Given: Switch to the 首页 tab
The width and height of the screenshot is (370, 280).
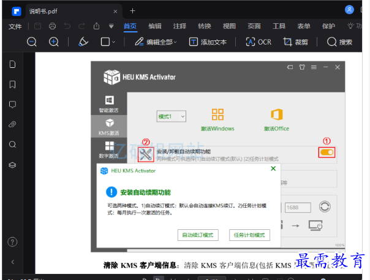Looking at the screenshot, I should pos(130,26).
